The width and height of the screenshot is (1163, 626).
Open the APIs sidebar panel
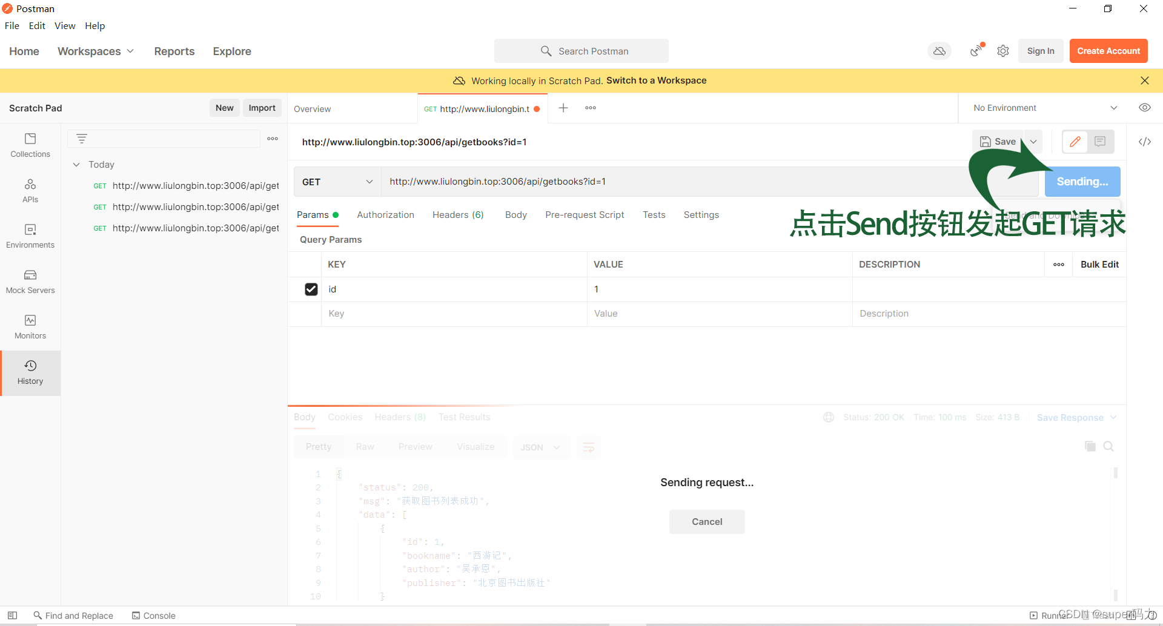pos(30,191)
